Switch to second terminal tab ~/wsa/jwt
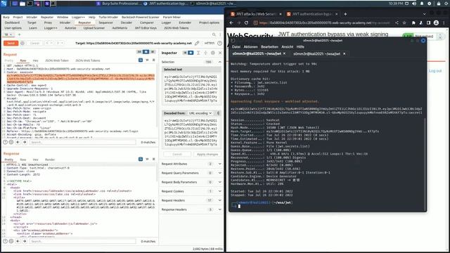Viewport: 450px width, 253px height. [x=316, y=53]
